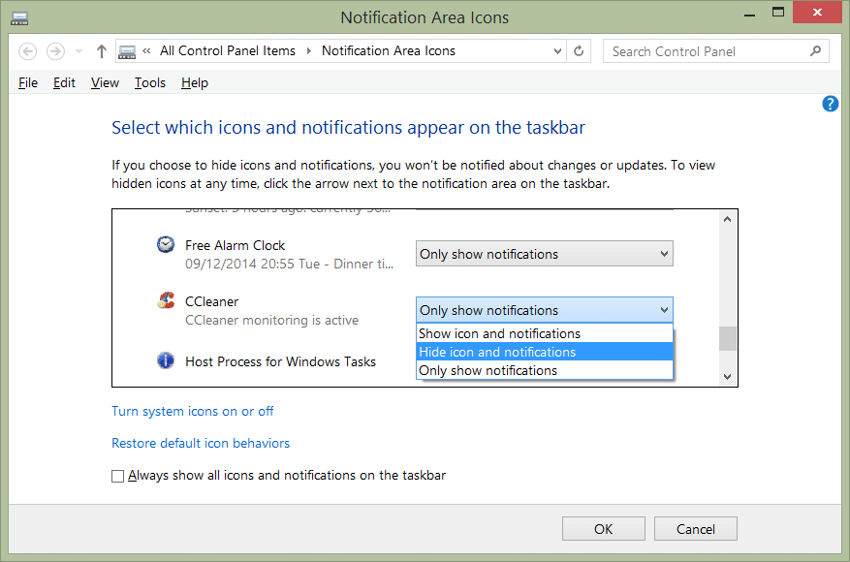Click the search magnifier icon

[815, 51]
